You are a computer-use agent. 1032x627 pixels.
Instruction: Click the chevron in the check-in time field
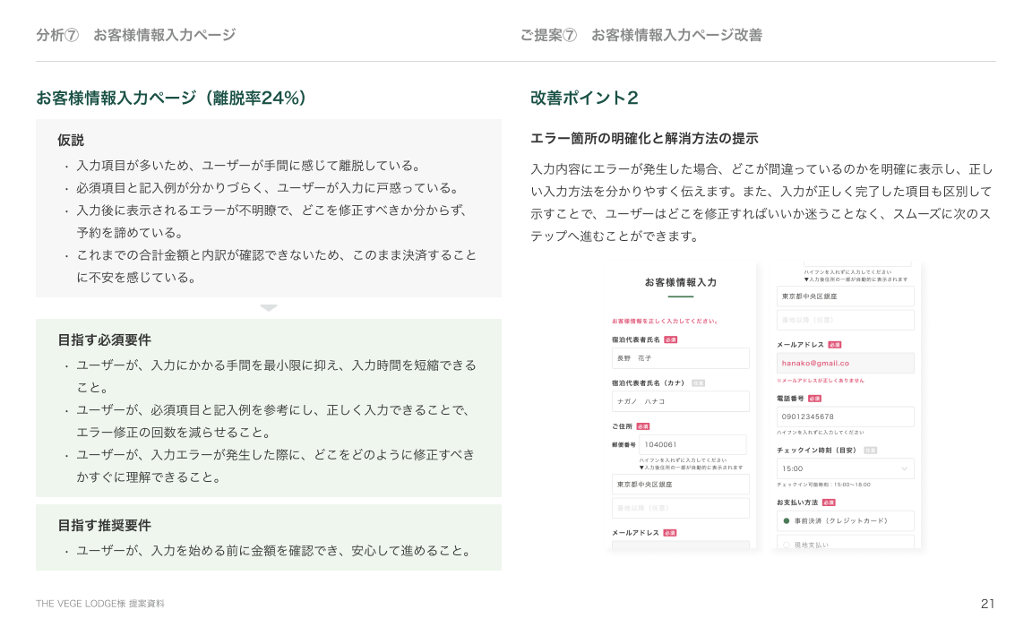[904, 468]
